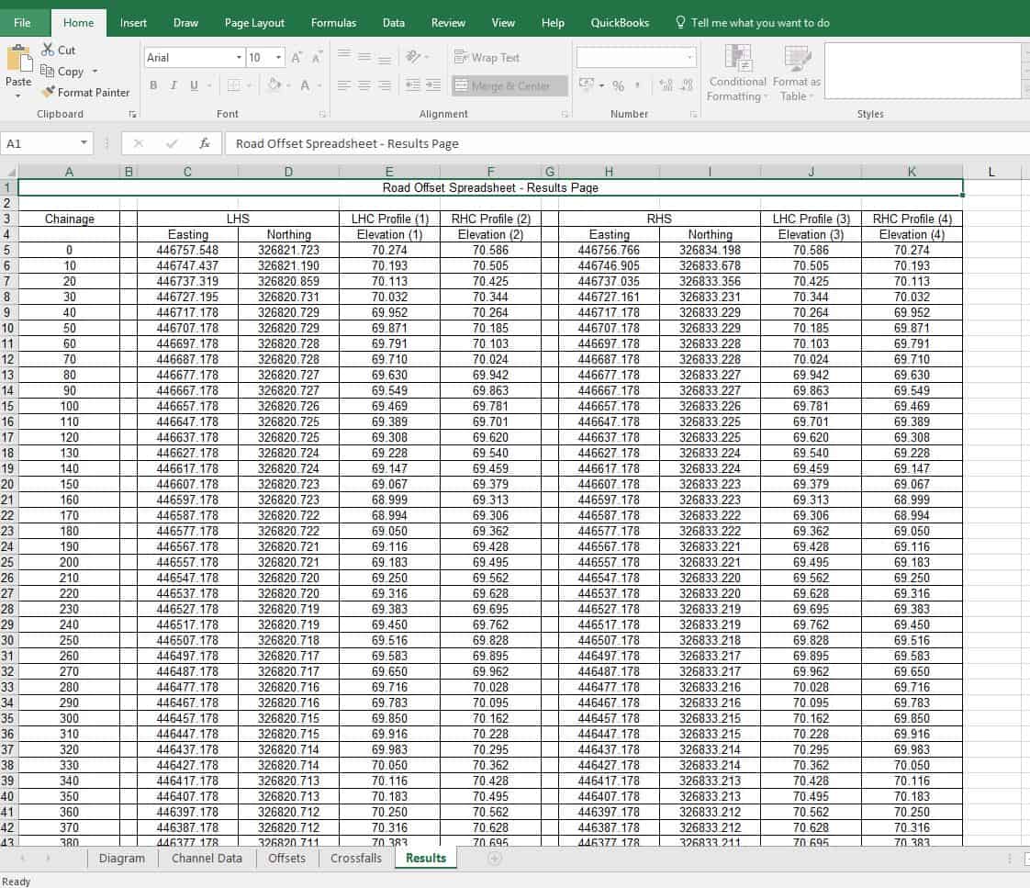
Task: Align cell text left
Action: point(343,85)
